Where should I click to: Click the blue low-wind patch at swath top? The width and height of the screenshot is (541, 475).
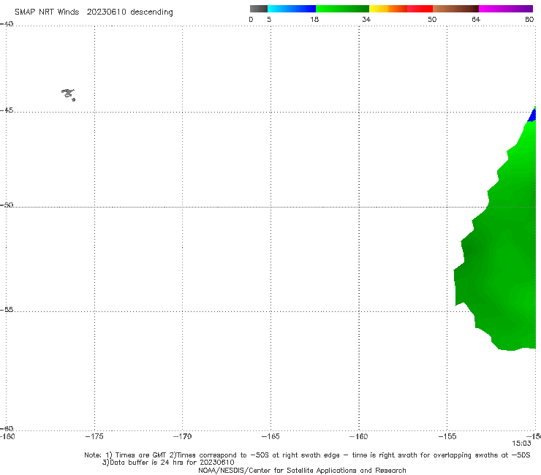tap(532, 115)
